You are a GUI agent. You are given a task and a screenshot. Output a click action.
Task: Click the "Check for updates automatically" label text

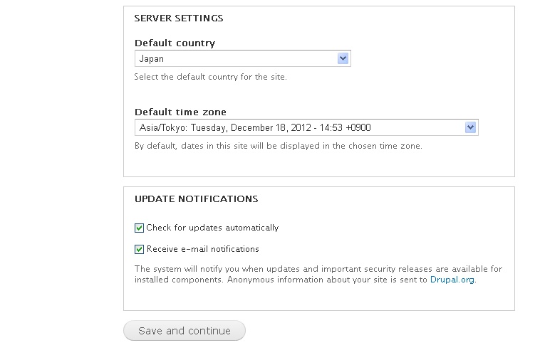coord(212,228)
